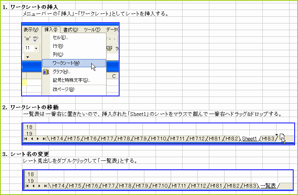
Task: Click first-sheet scroll arrow in step 2 tab bar
Action: tap(26, 139)
